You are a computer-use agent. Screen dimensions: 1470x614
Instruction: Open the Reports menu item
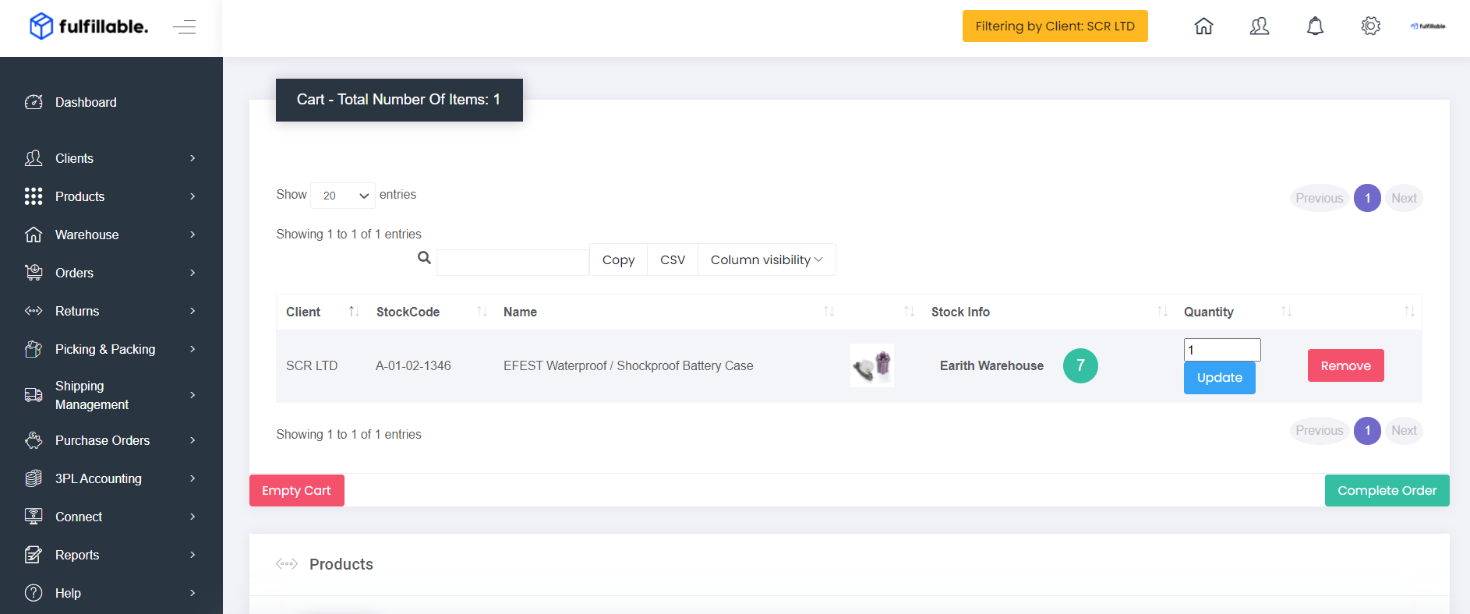coord(77,555)
